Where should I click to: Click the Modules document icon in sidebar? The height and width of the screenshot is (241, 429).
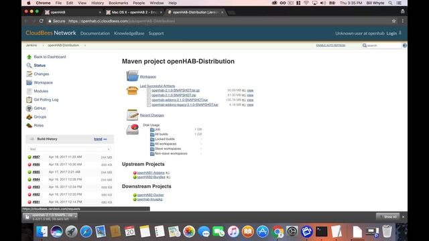click(x=29, y=91)
